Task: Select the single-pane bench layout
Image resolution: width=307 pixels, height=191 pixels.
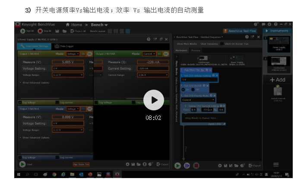Action: pyautogui.click(x=128, y=31)
